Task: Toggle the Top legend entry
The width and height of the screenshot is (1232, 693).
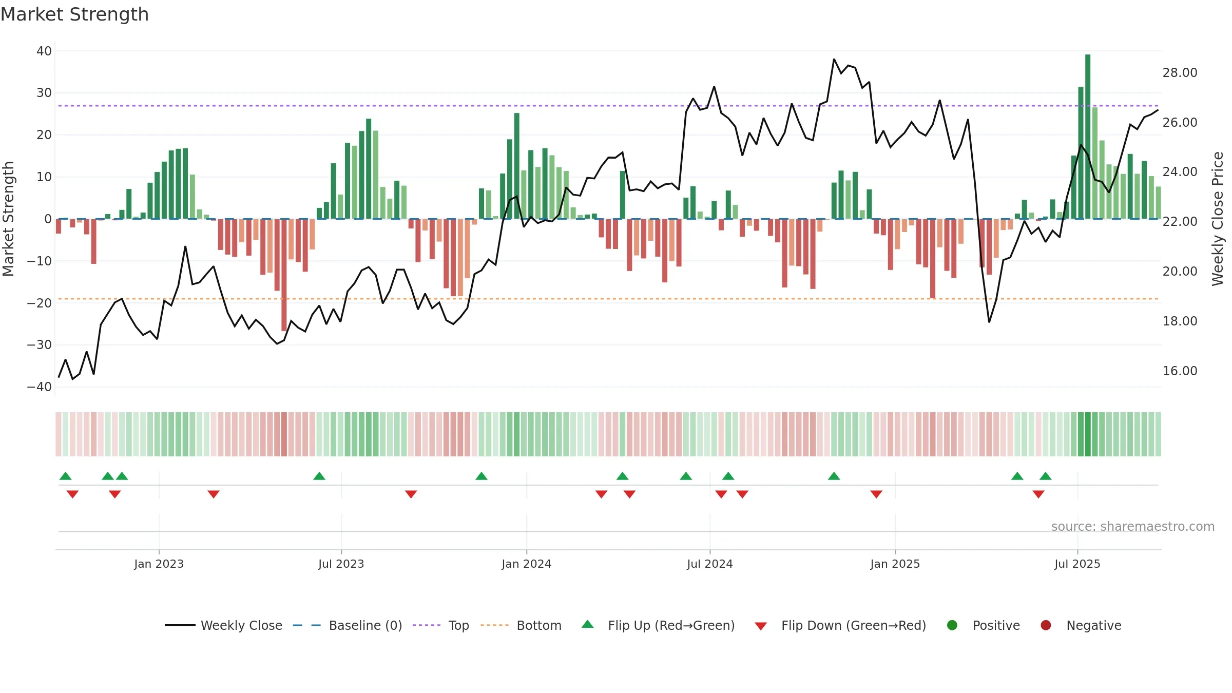Action: (441, 625)
